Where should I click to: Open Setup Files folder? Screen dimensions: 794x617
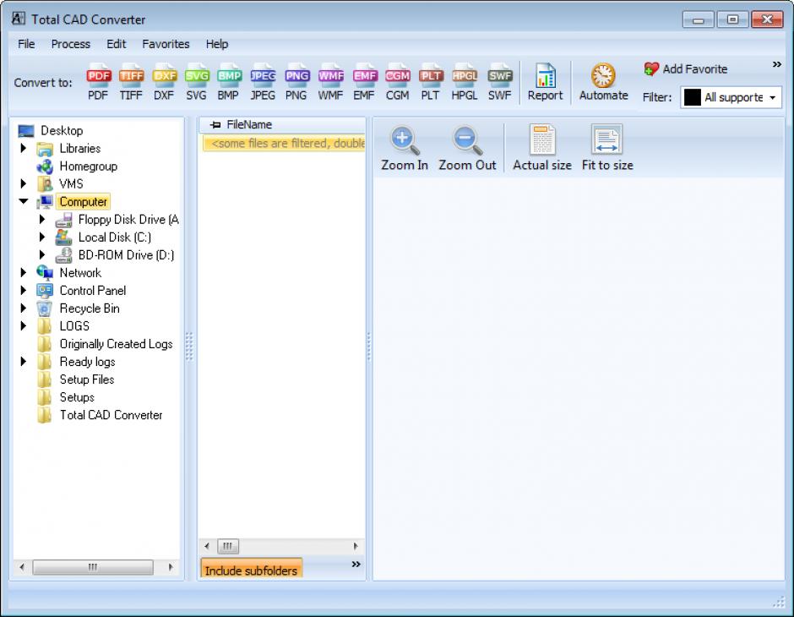(x=87, y=379)
